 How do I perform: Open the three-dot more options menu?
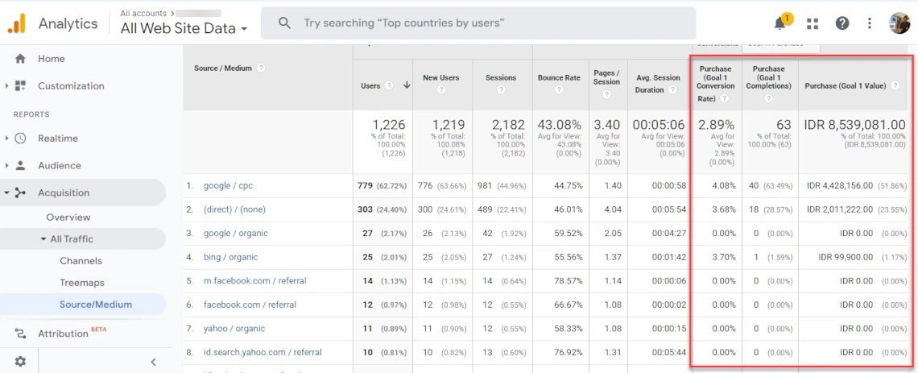[870, 23]
